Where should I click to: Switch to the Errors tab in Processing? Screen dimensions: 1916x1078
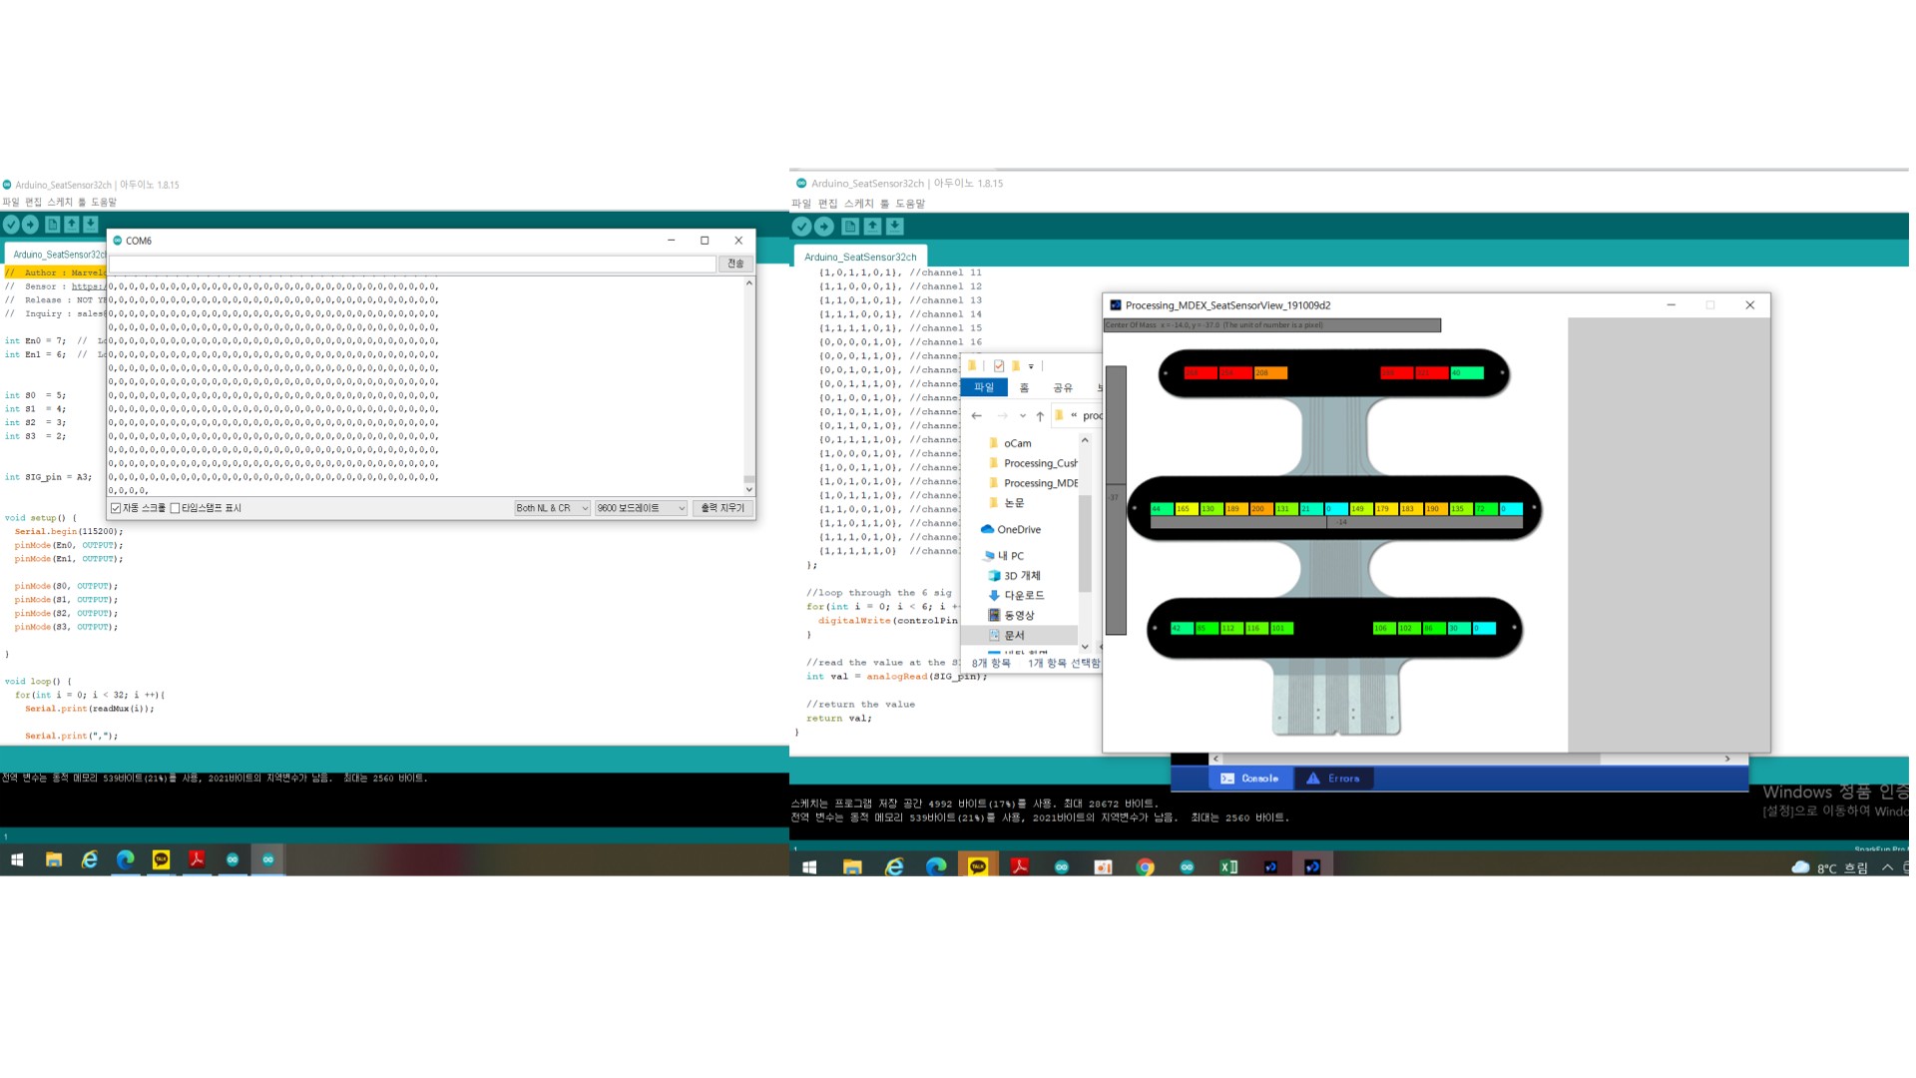pyautogui.click(x=1333, y=779)
